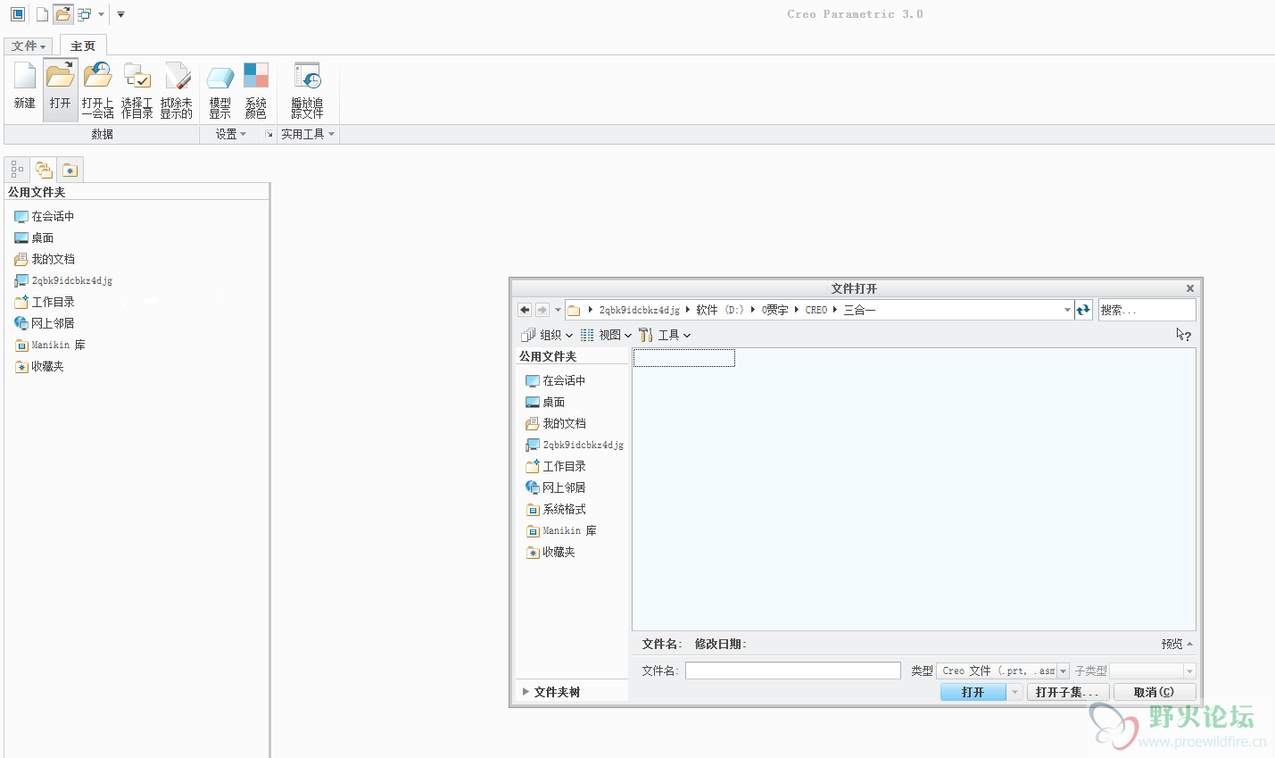
Task: Open 视图 menu in file dialog
Action: click(606, 335)
